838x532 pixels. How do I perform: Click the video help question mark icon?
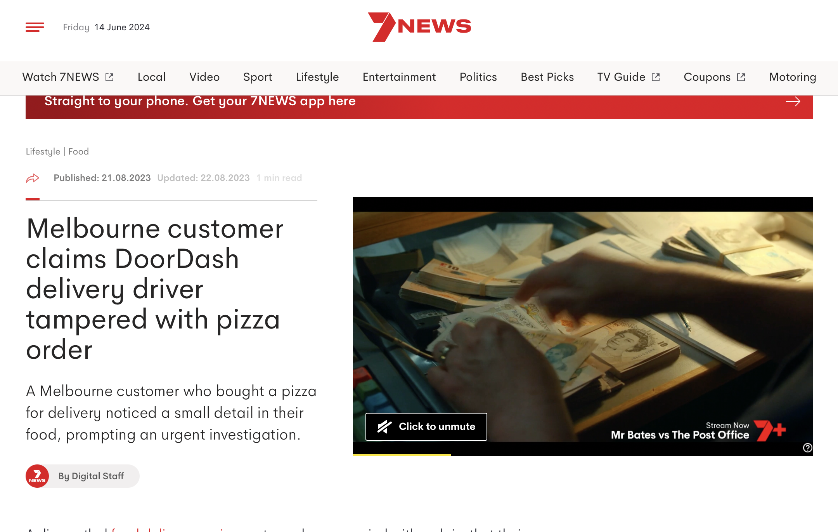click(x=807, y=448)
